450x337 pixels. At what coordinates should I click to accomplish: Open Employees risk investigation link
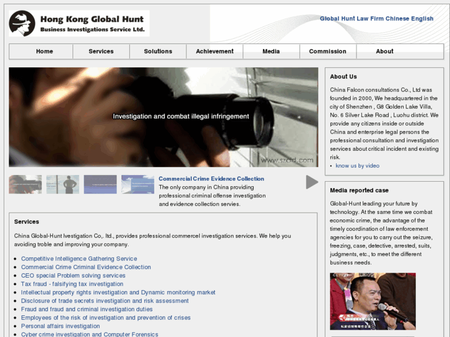tap(106, 318)
